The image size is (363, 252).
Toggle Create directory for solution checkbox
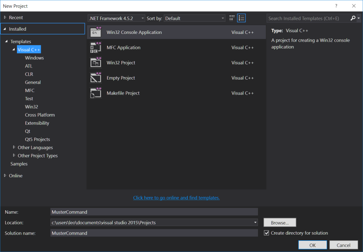coord(266,233)
